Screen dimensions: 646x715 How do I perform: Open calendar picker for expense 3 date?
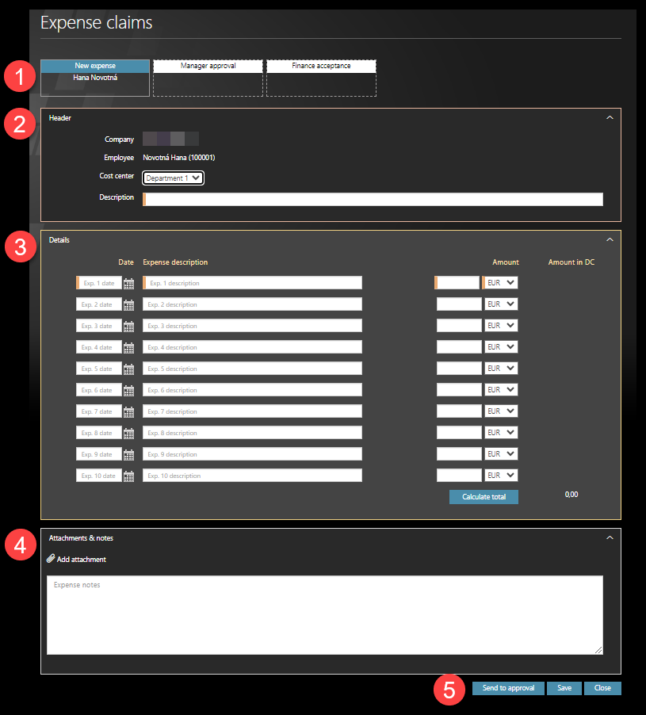click(128, 326)
